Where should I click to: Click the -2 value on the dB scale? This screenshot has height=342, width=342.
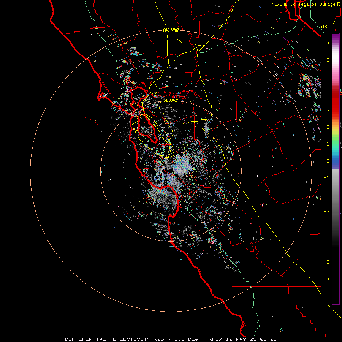(x=326, y=195)
